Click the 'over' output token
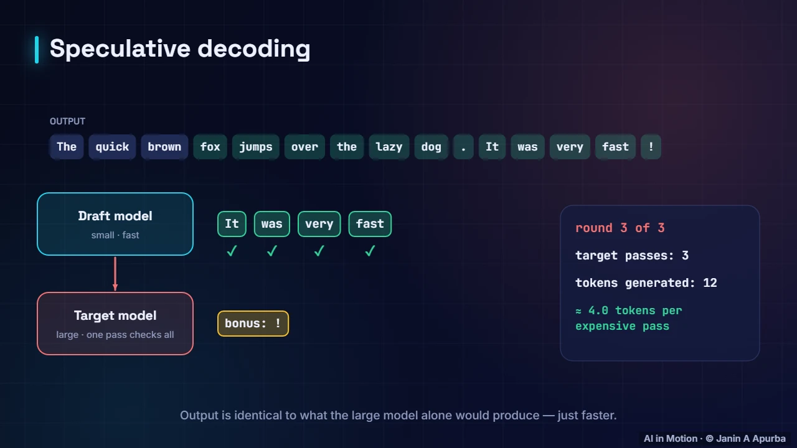 coord(304,147)
